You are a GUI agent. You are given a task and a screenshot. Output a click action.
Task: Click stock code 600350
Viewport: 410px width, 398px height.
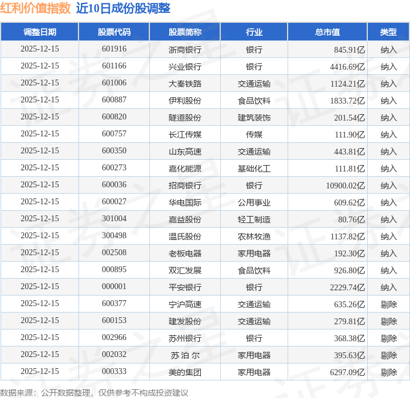114,151
